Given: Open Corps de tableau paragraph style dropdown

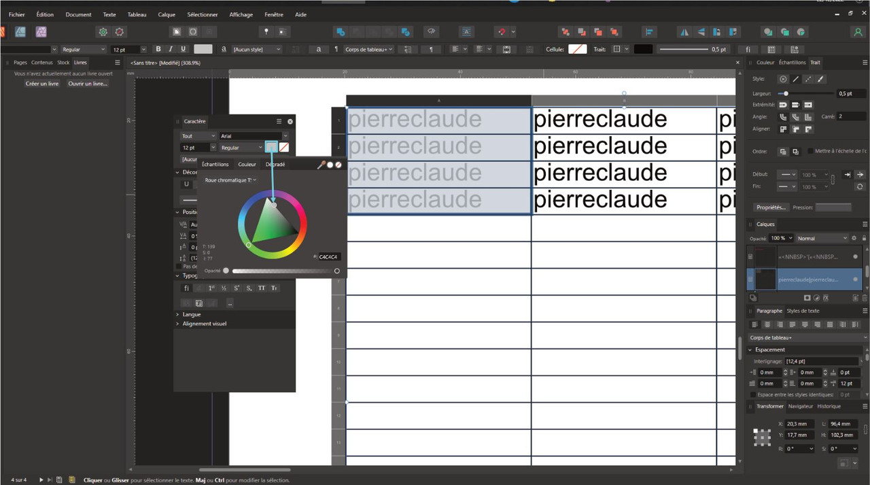Looking at the screenshot, I should coord(369,50).
